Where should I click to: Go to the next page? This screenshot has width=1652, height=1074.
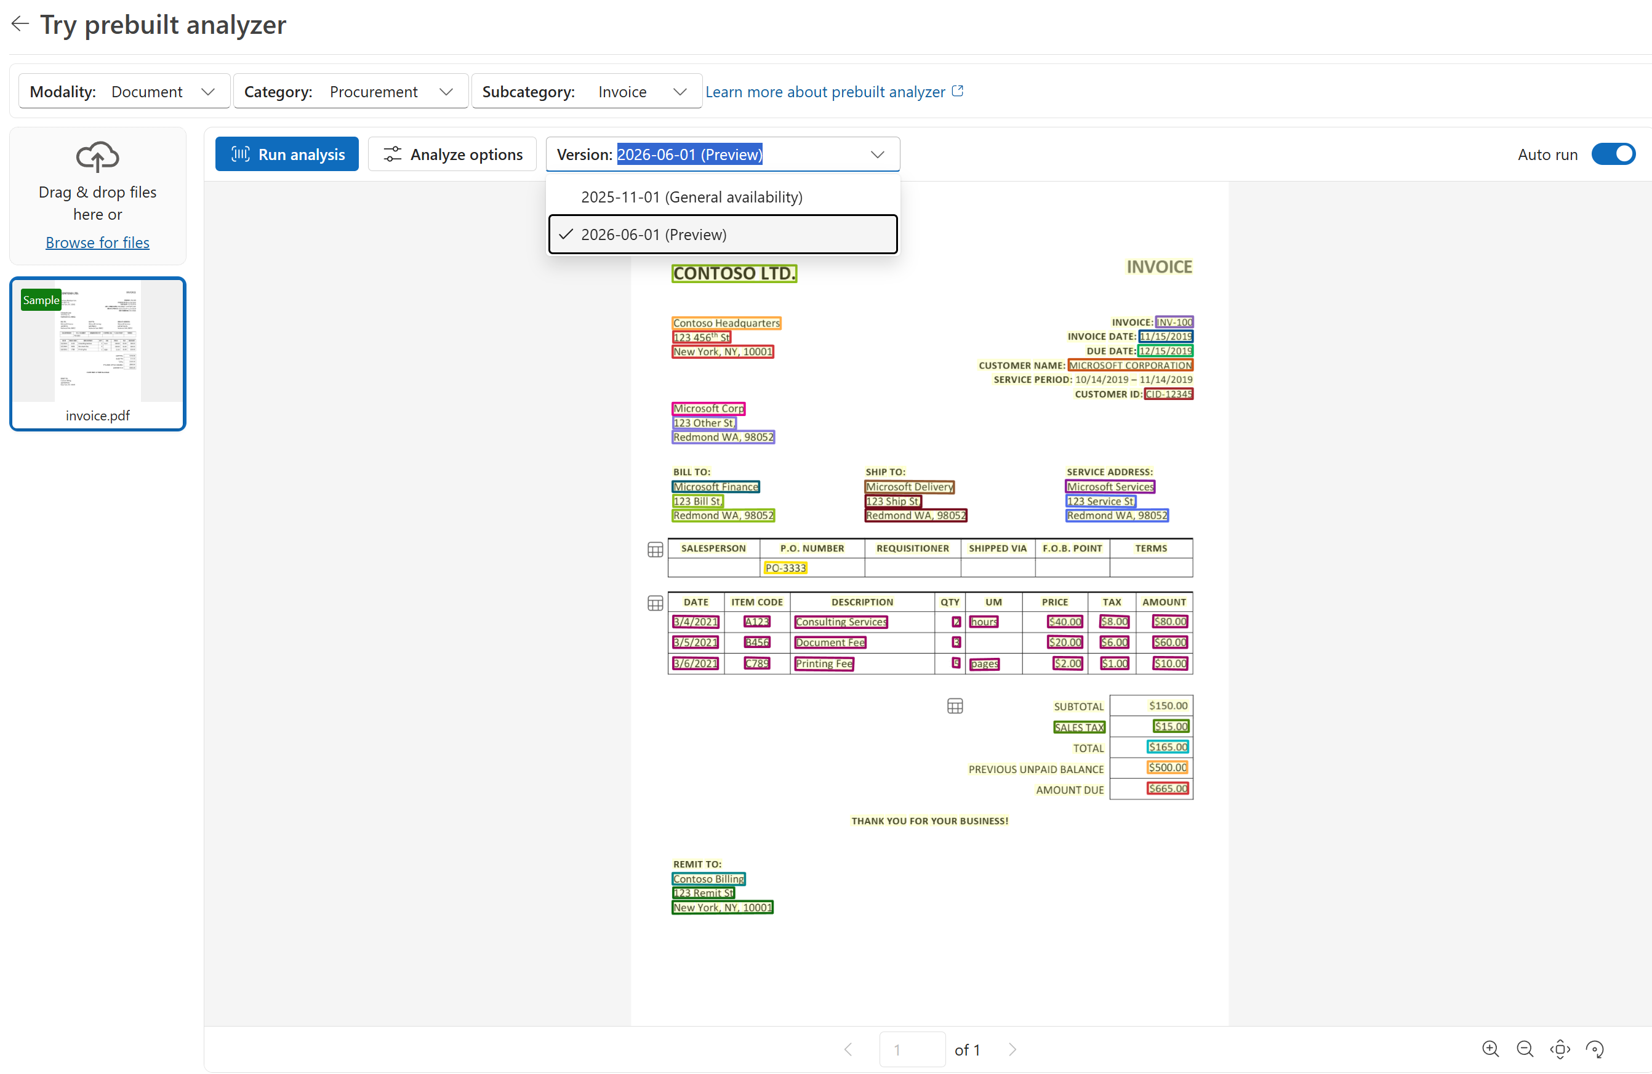pyautogui.click(x=1012, y=1049)
